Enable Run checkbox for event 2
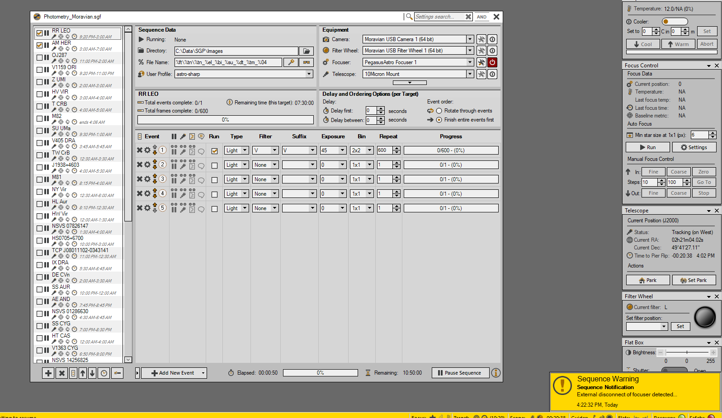The image size is (722, 418). (214, 165)
